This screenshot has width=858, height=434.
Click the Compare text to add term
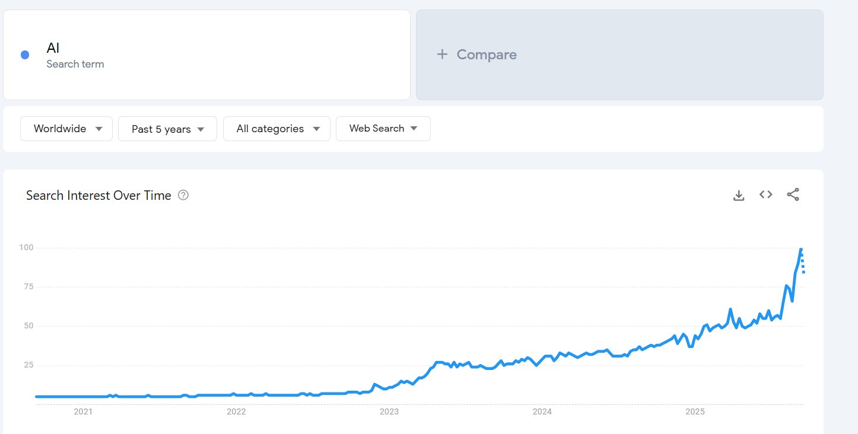point(487,55)
